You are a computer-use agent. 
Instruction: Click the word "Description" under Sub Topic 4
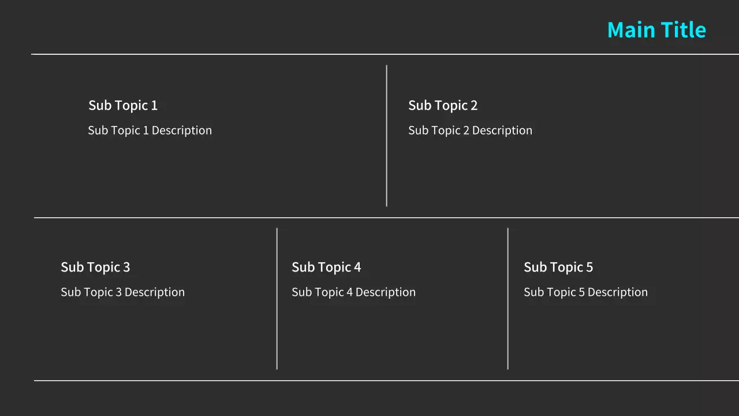(386, 292)
